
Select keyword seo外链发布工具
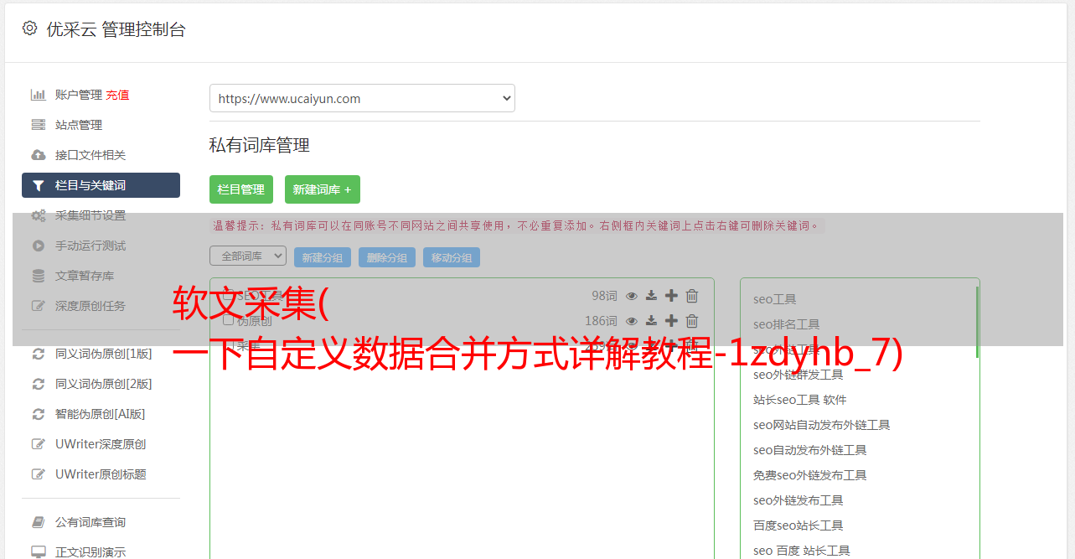798,500
